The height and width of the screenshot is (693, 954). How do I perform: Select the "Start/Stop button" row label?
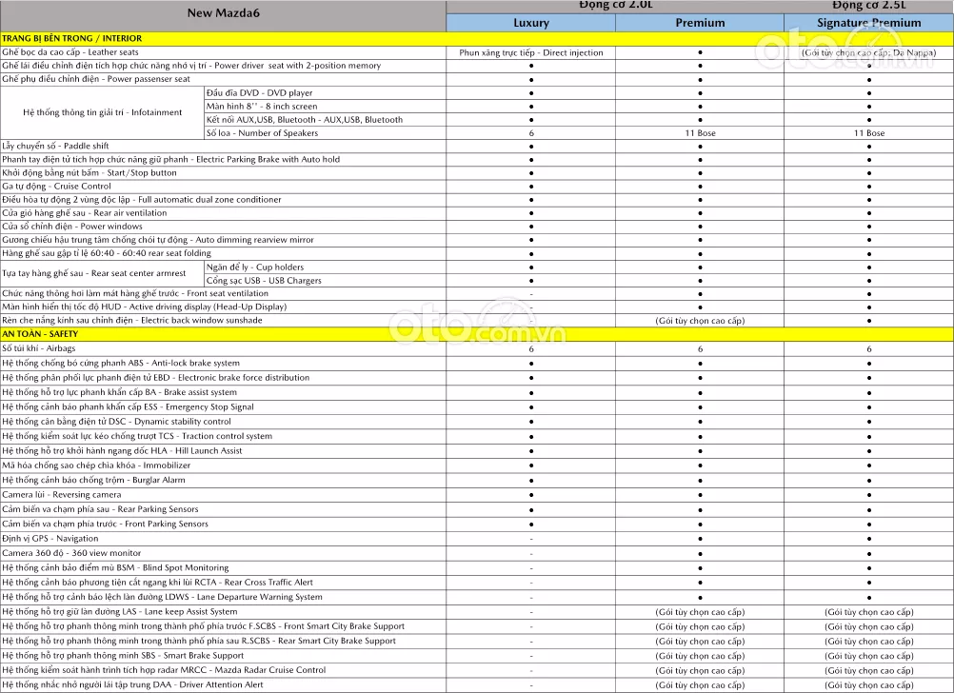(x=89, y=173)
